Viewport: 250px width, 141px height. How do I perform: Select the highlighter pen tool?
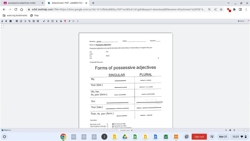44,21
